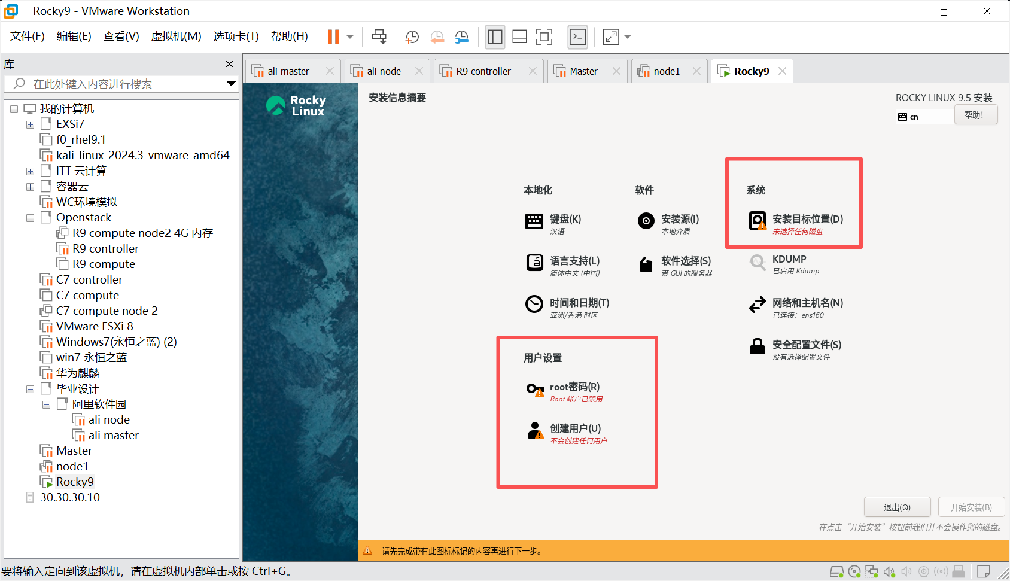Open the library search dropdown arrow
The height and width of the screenshot is (581, 1010).
231,84
